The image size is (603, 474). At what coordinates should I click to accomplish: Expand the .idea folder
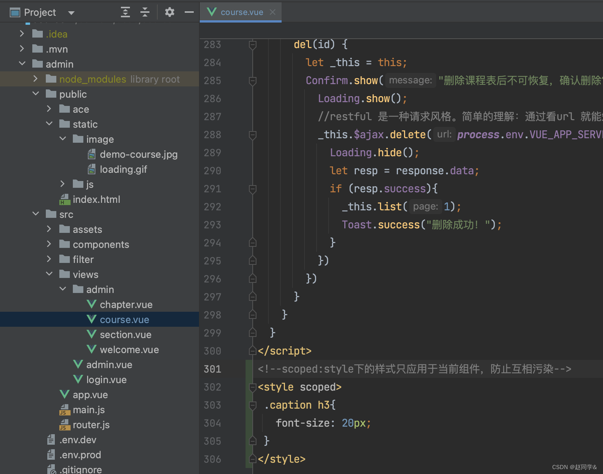pyautogui.click(x=22, y=34)
